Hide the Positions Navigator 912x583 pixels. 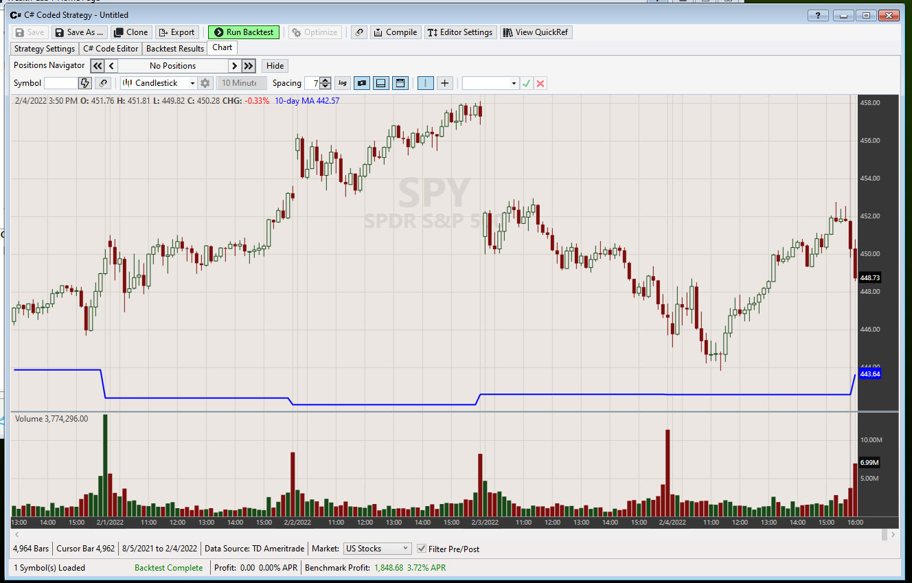coord(275,66)
